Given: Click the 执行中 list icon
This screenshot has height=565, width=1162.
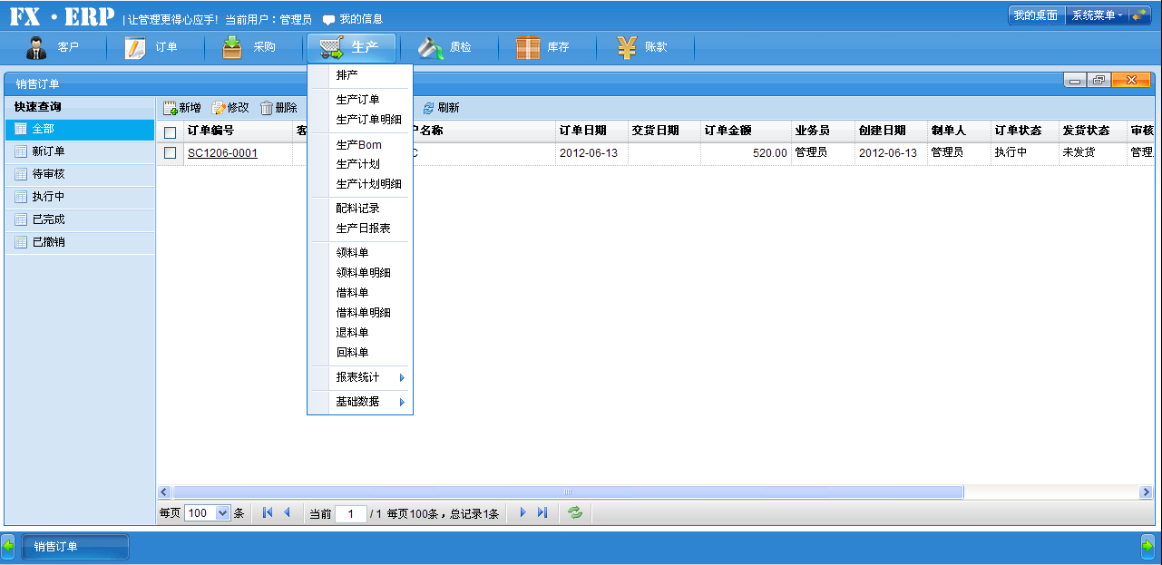Looking at the screenshot, I should pos(21,197).
